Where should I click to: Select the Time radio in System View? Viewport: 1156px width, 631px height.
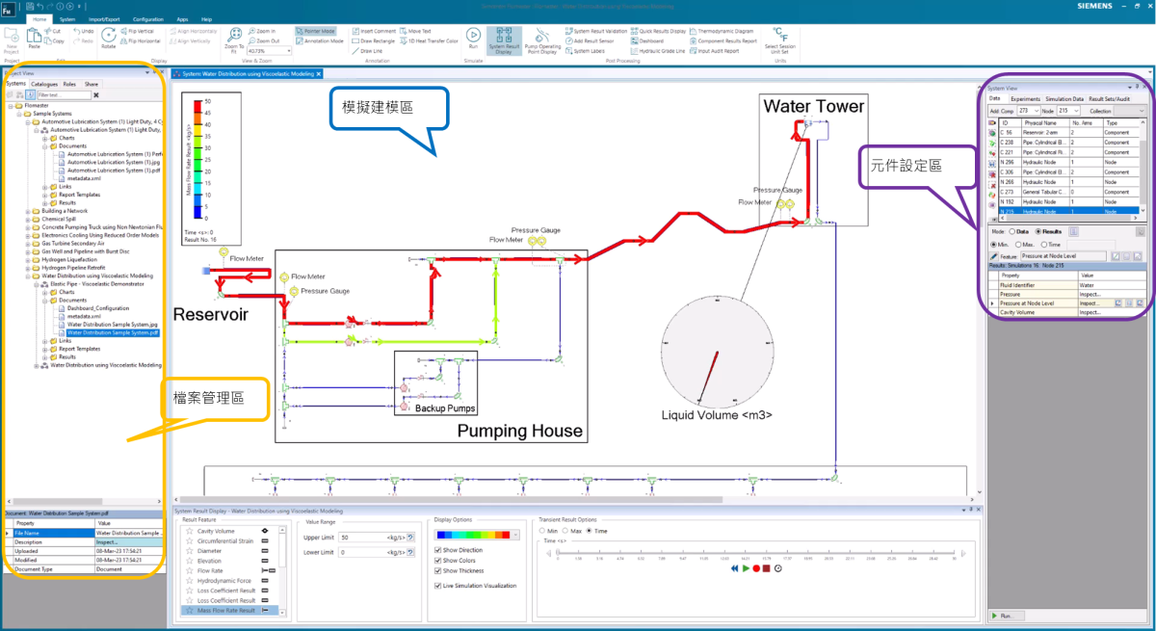pyautogui.click(x=1044, y=245)
